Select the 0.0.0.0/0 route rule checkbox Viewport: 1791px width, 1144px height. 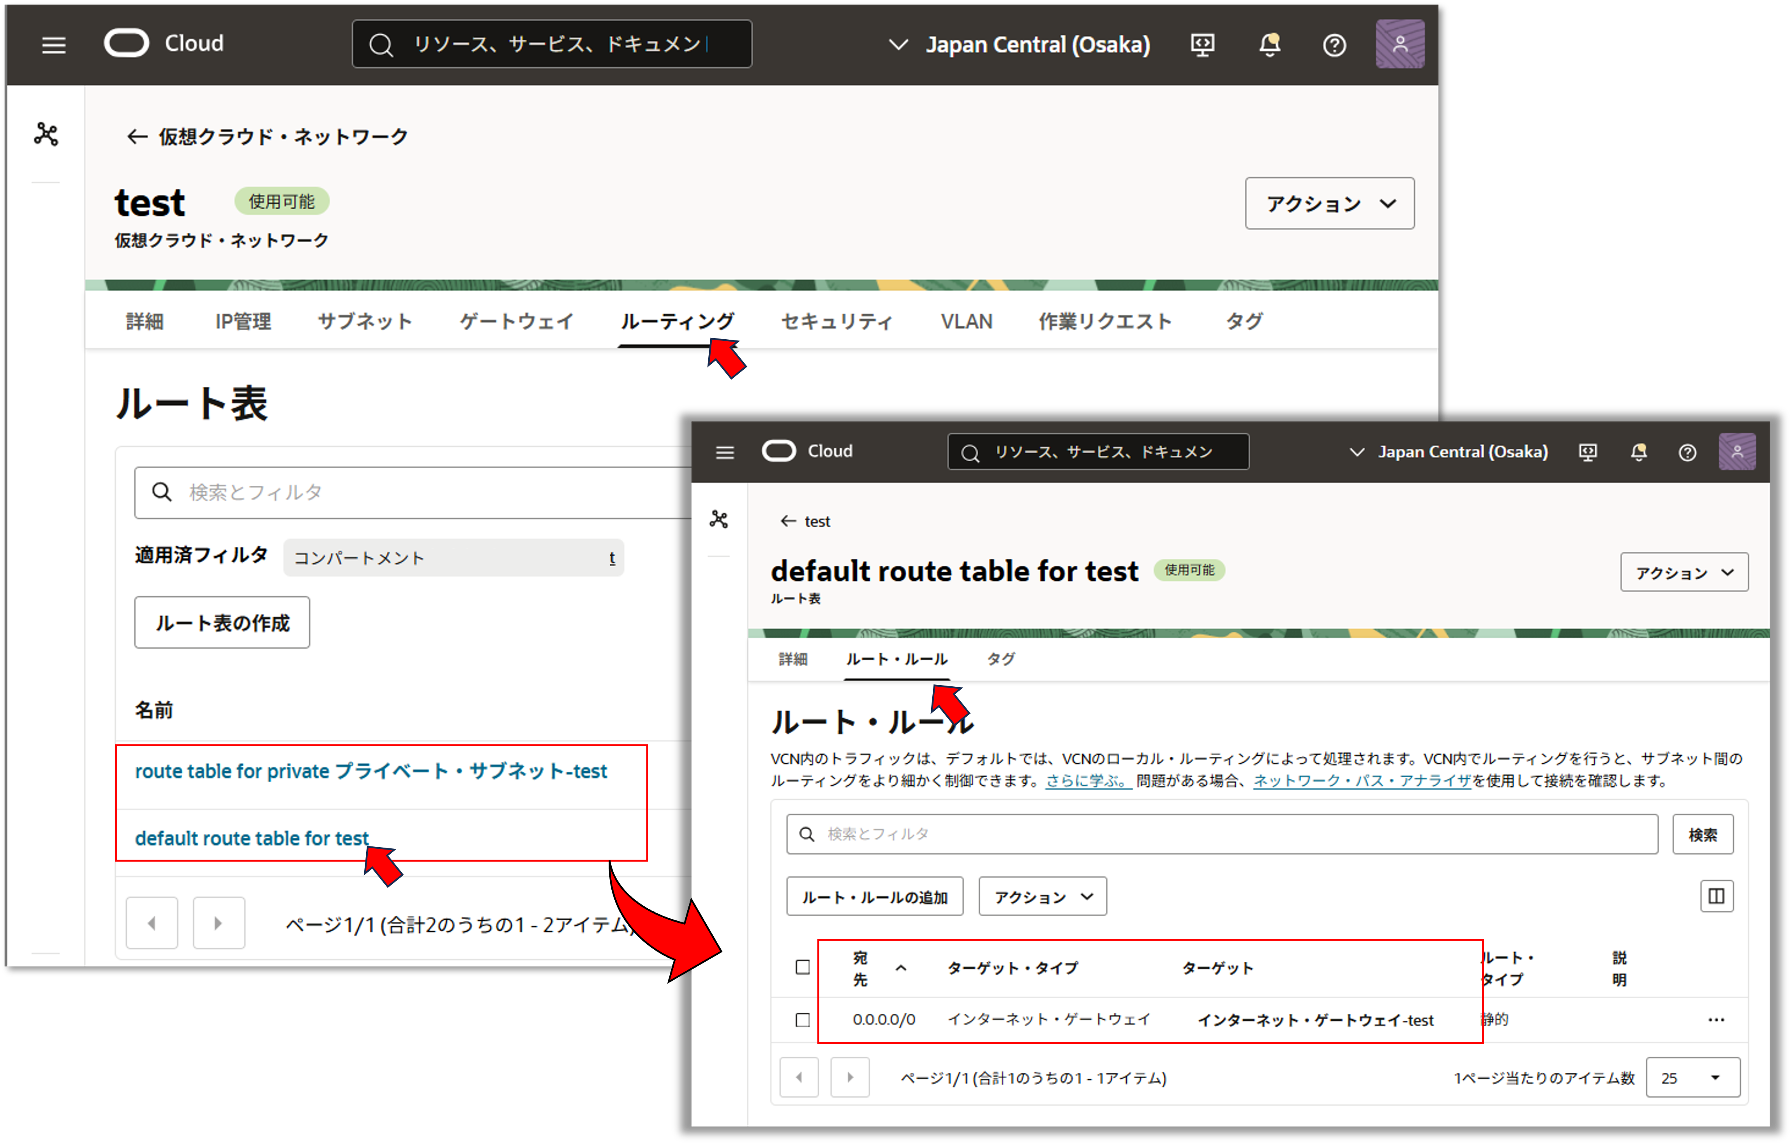click(803, 1020)
